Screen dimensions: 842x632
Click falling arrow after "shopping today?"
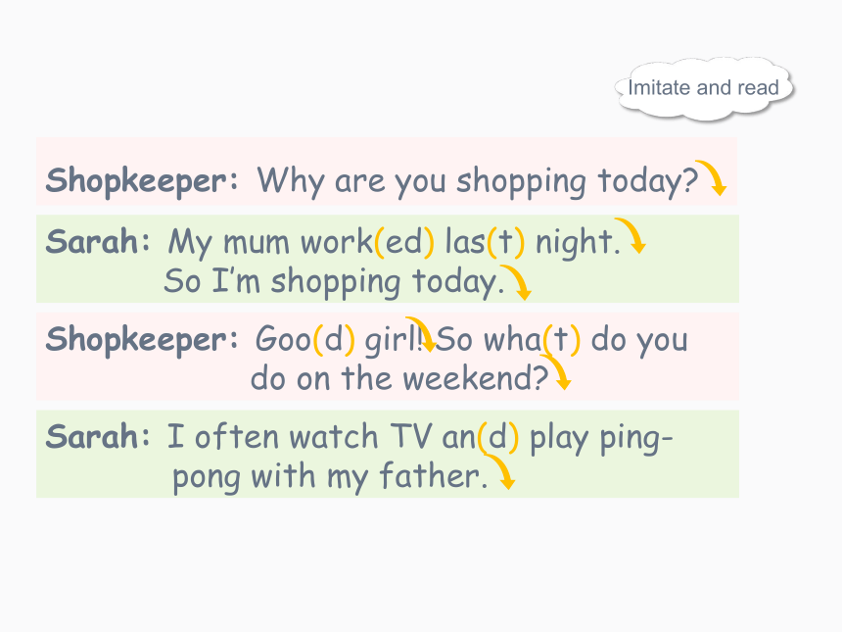tap(711, 178)
